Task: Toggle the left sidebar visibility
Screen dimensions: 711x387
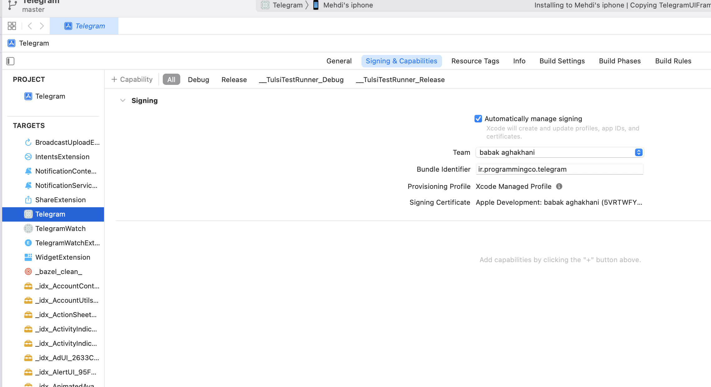Action: tap(10, 61)
